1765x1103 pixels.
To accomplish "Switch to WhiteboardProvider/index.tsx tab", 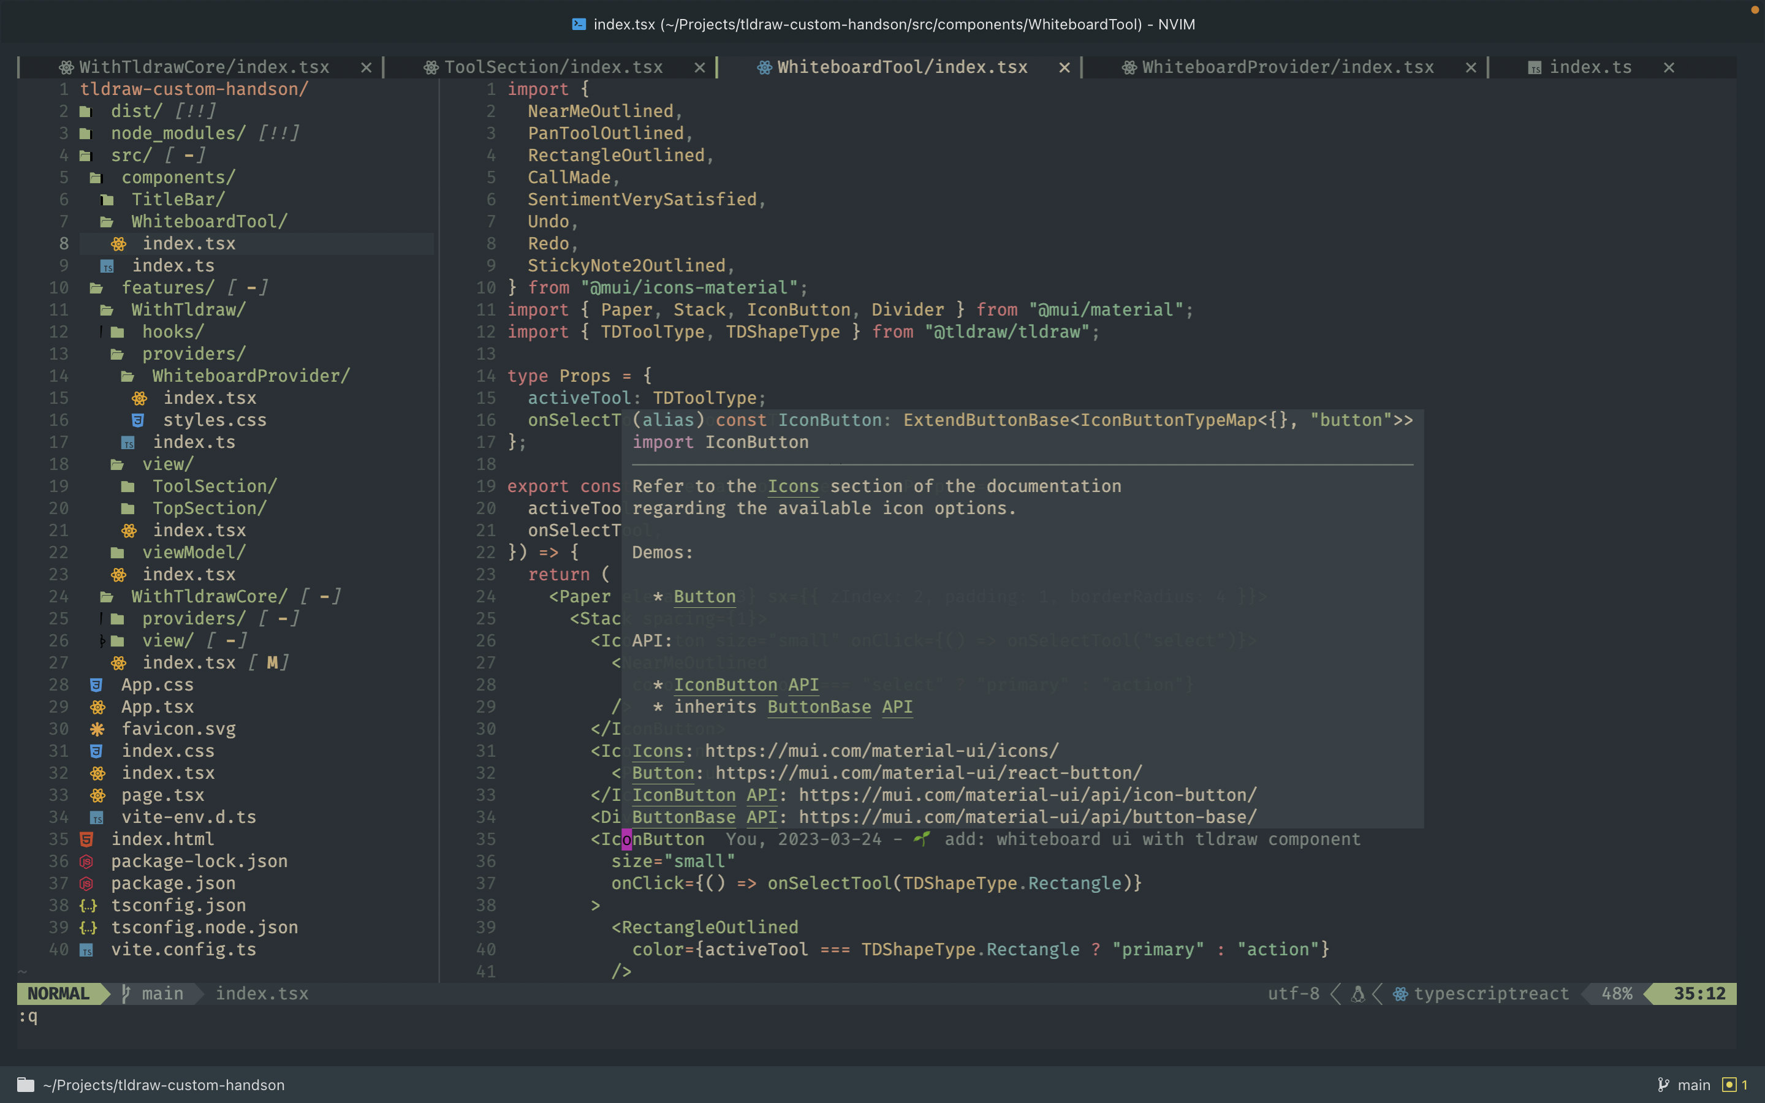I will tap(1286, 67).
